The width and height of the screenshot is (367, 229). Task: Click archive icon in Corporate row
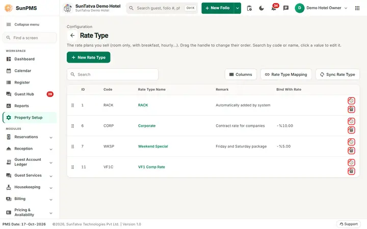pos(351,130)
